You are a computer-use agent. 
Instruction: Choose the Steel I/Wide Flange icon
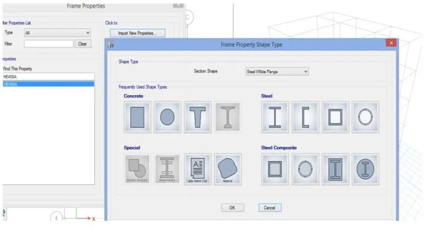click(275, 117)
